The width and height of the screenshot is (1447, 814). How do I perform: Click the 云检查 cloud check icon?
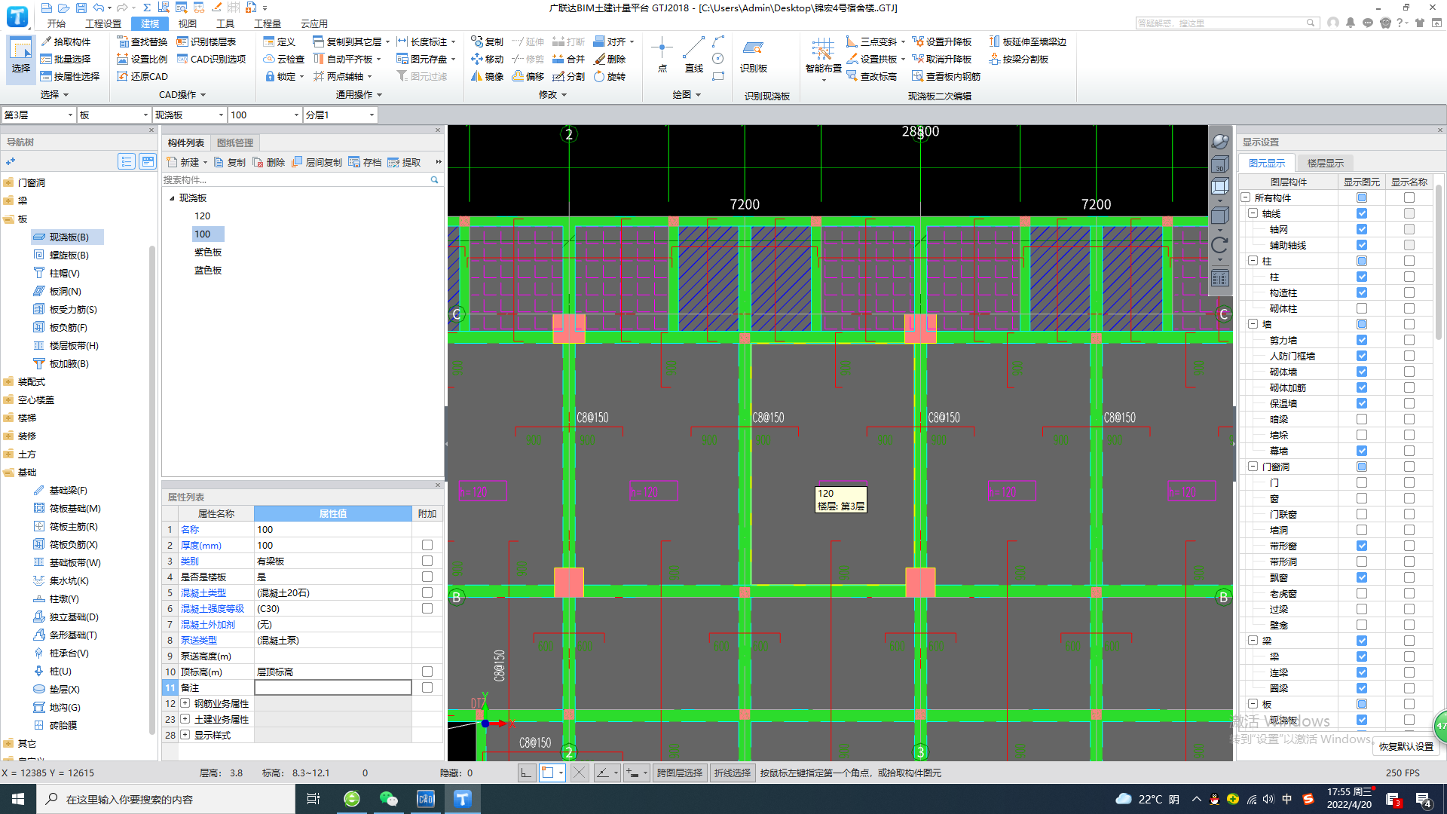tap(283, 59)
